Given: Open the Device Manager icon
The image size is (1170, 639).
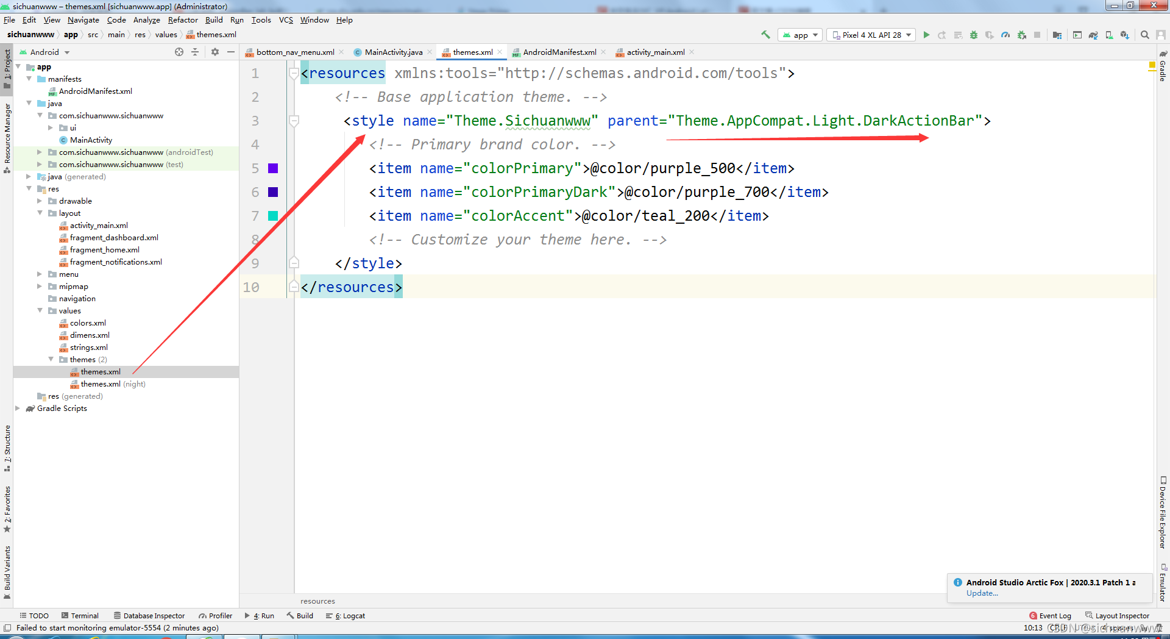Looking at the screenshot, I should [1110, 35].
